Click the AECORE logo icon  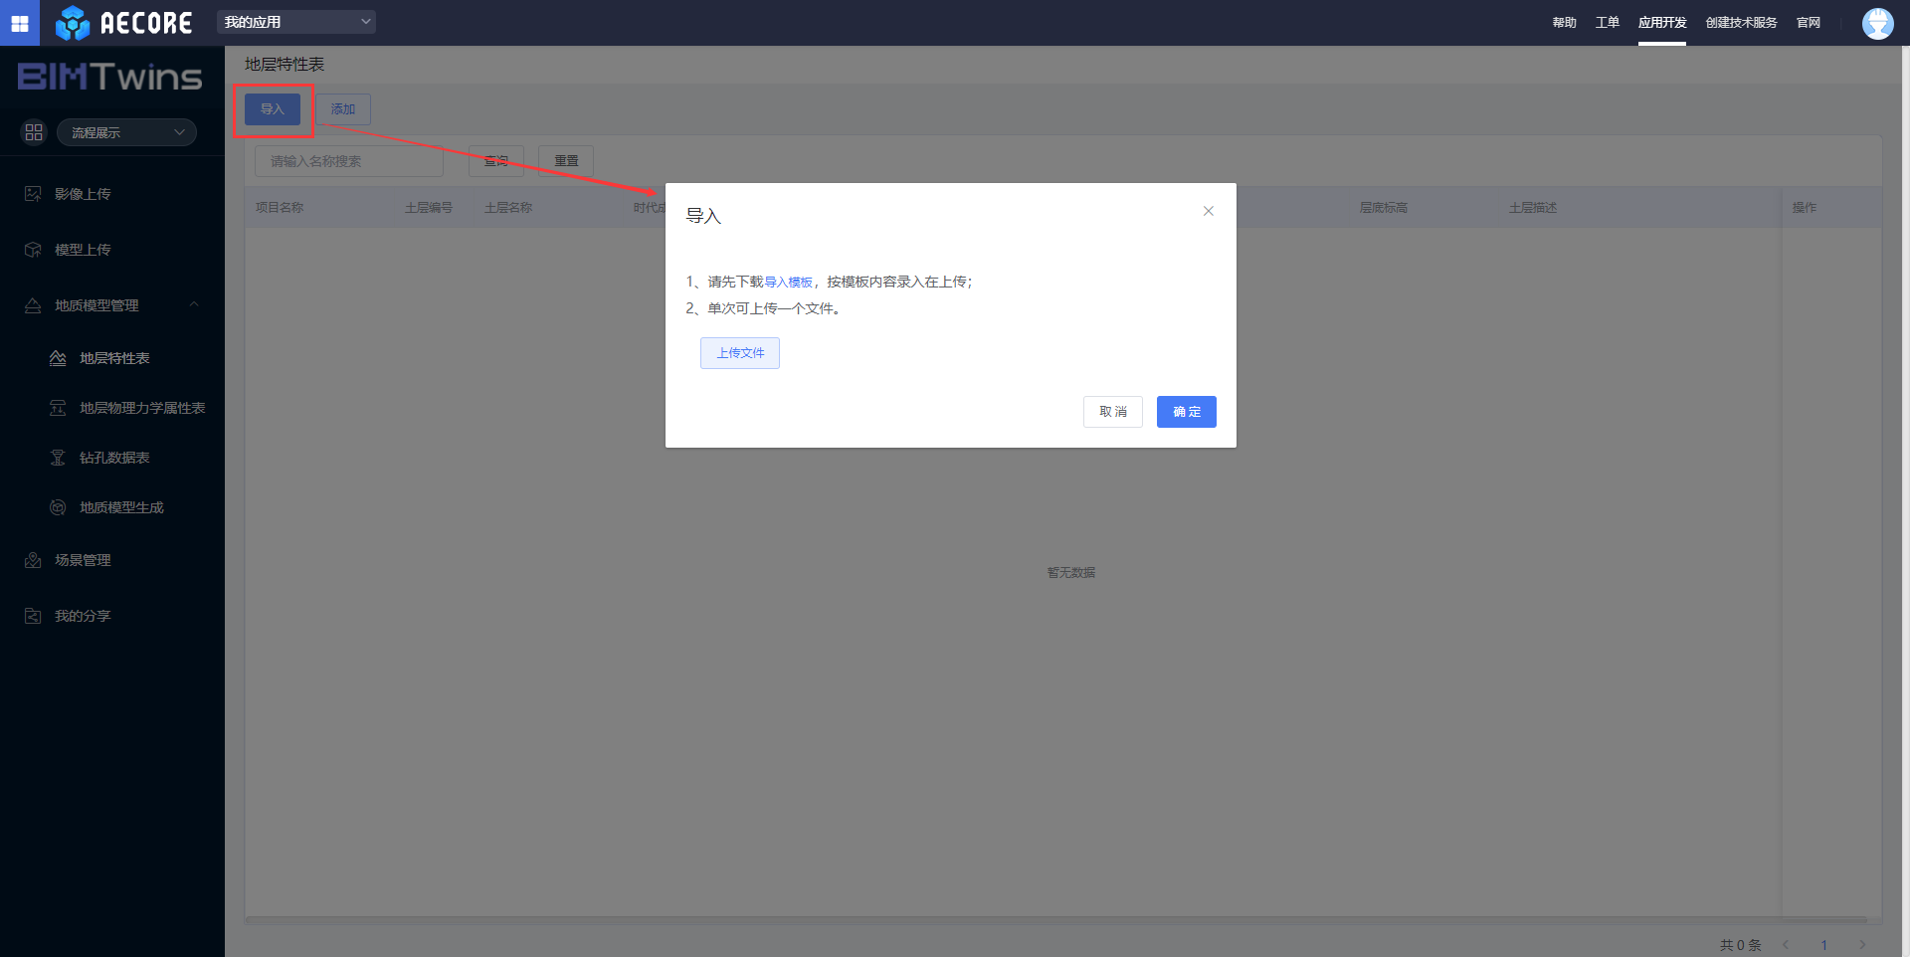[x=73, y=23]
